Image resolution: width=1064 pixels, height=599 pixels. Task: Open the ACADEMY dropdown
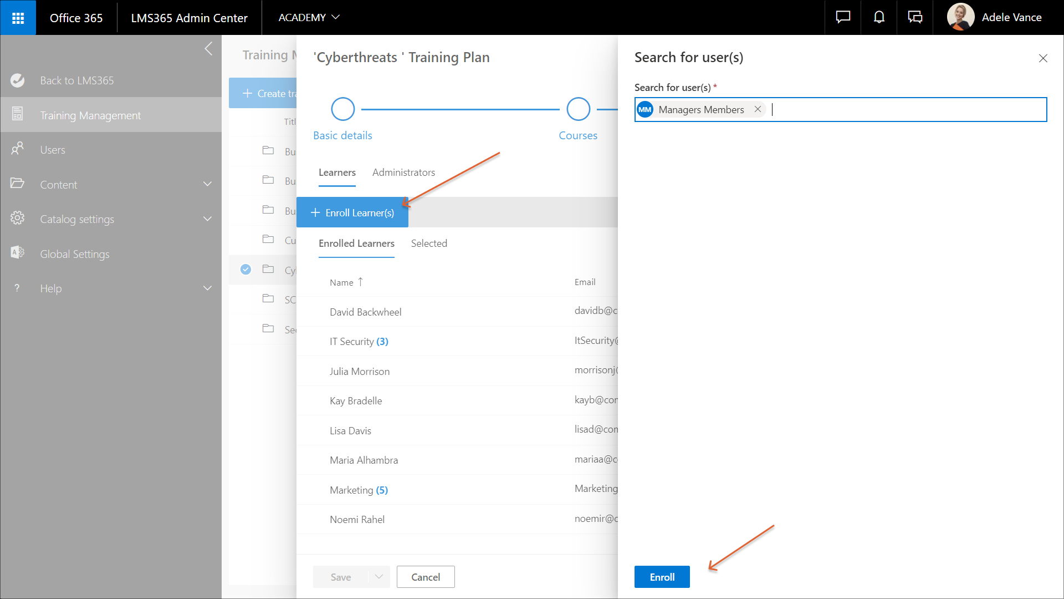pos(309,18)
